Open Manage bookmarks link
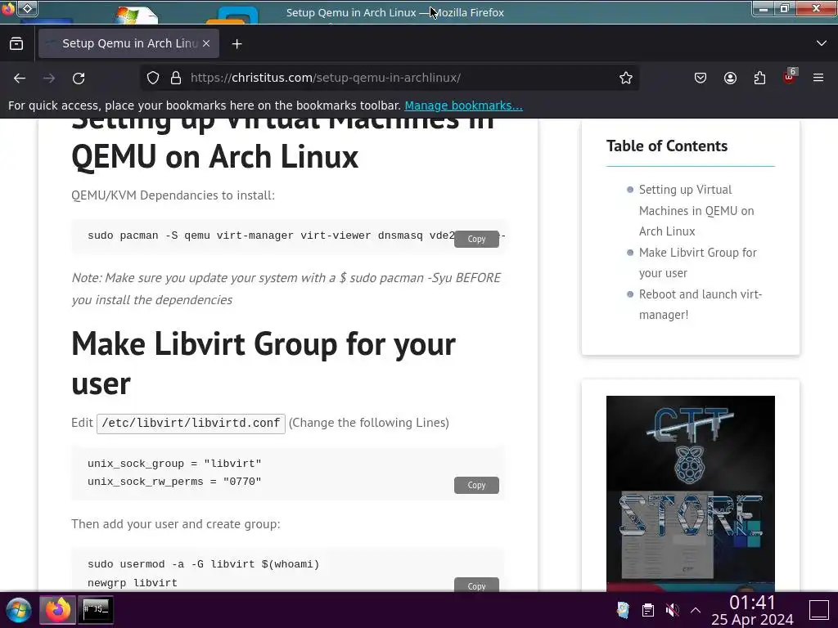This screenshot has width=838, height=628. [x=463, y=105]
